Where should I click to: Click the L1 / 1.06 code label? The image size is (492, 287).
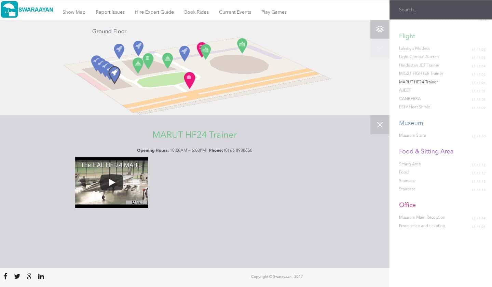point(479,83)
